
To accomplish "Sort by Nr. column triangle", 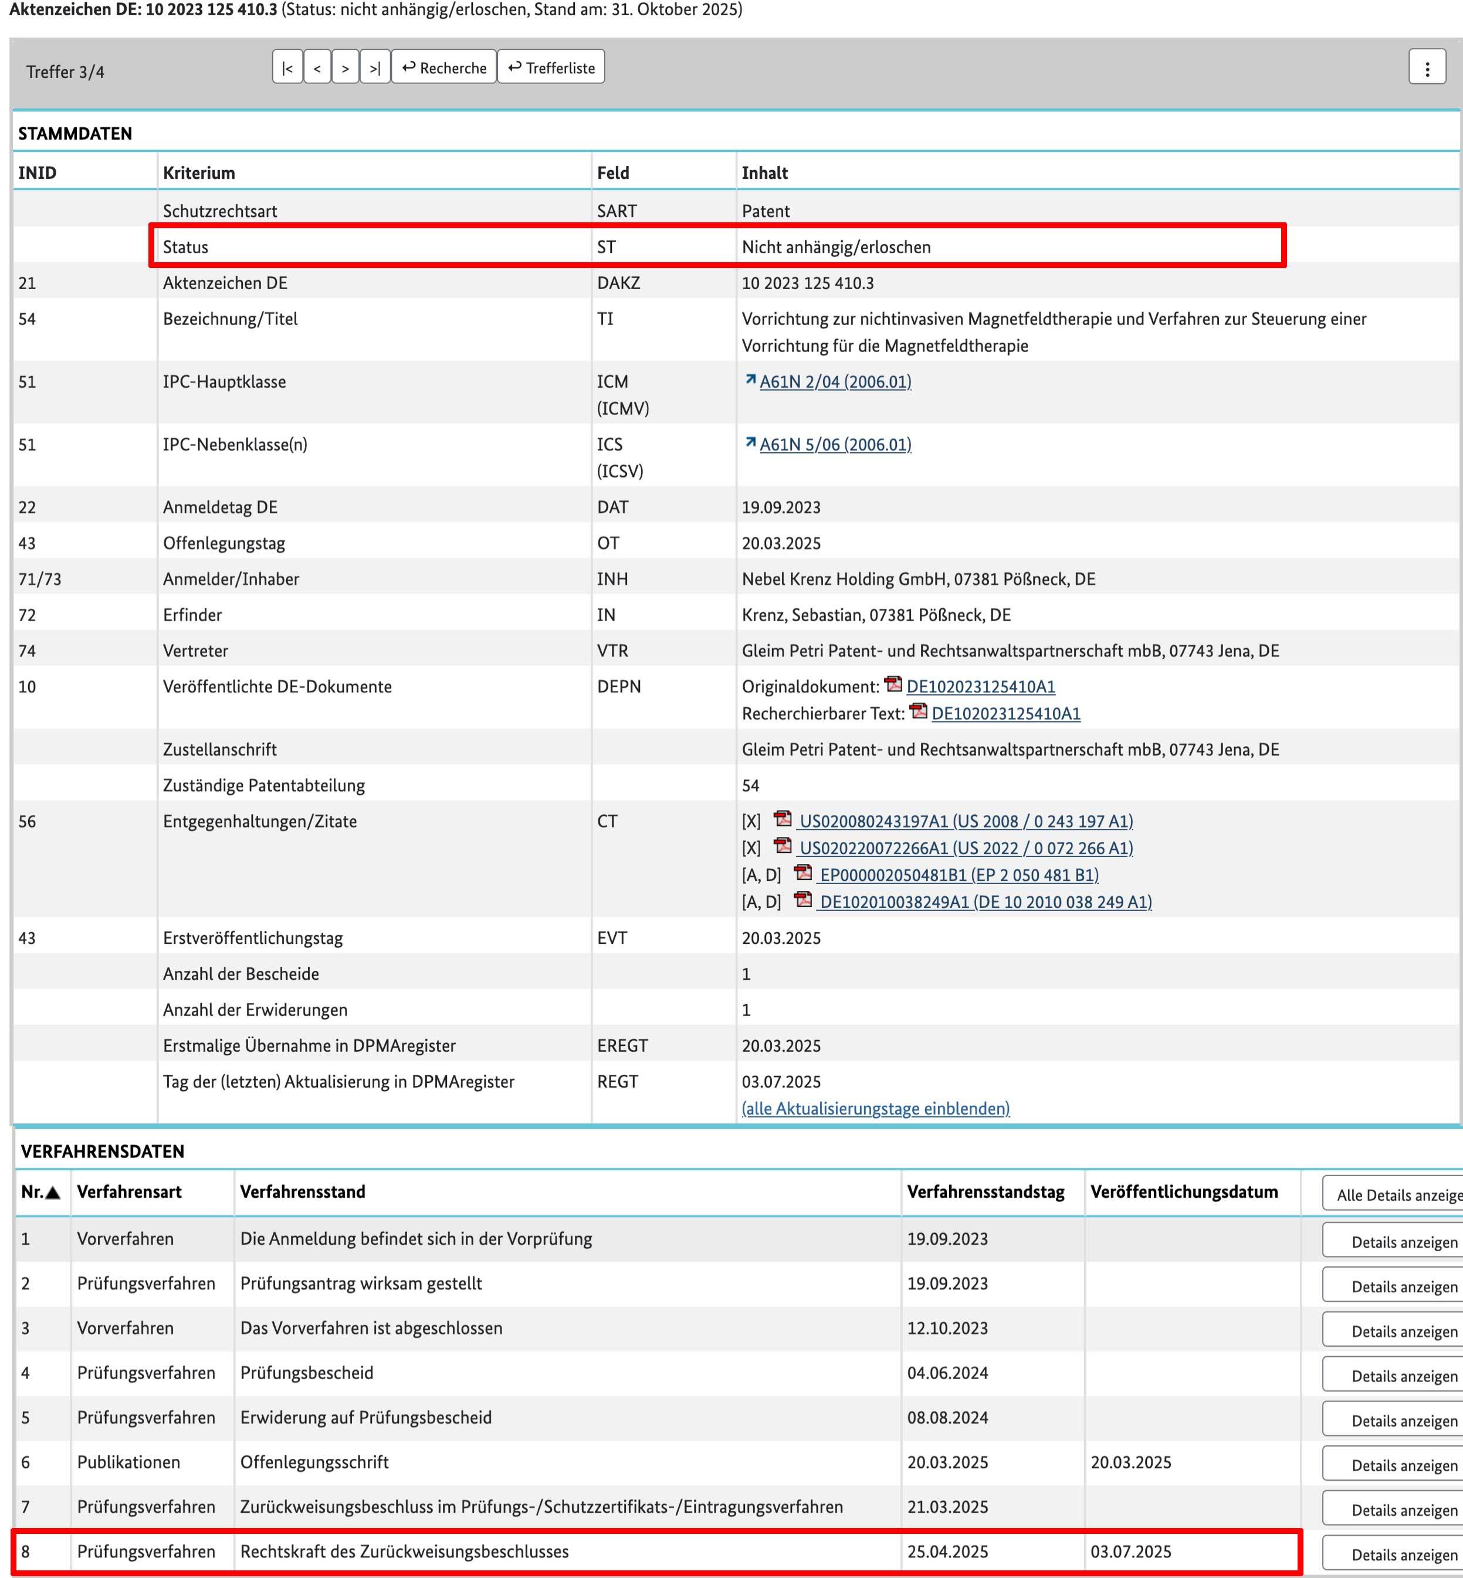I will click(x=53, y=1193).
